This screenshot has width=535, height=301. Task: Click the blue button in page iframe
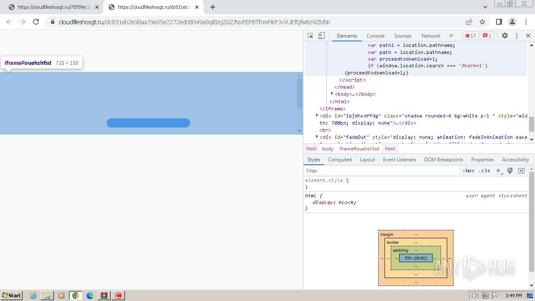(x=148, y=123)
